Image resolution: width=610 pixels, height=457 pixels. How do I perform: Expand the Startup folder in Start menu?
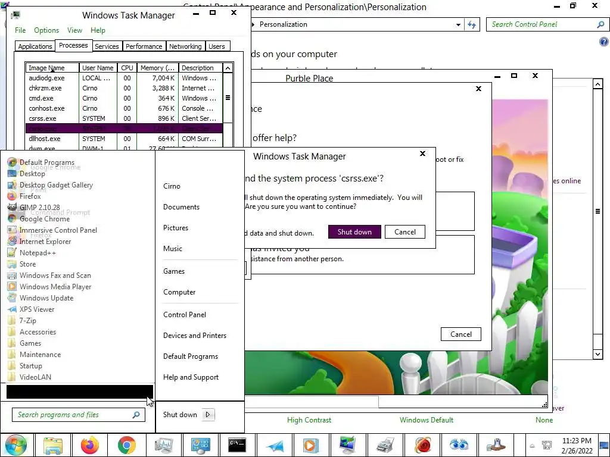pyautogui.click(x=24, y=365)
